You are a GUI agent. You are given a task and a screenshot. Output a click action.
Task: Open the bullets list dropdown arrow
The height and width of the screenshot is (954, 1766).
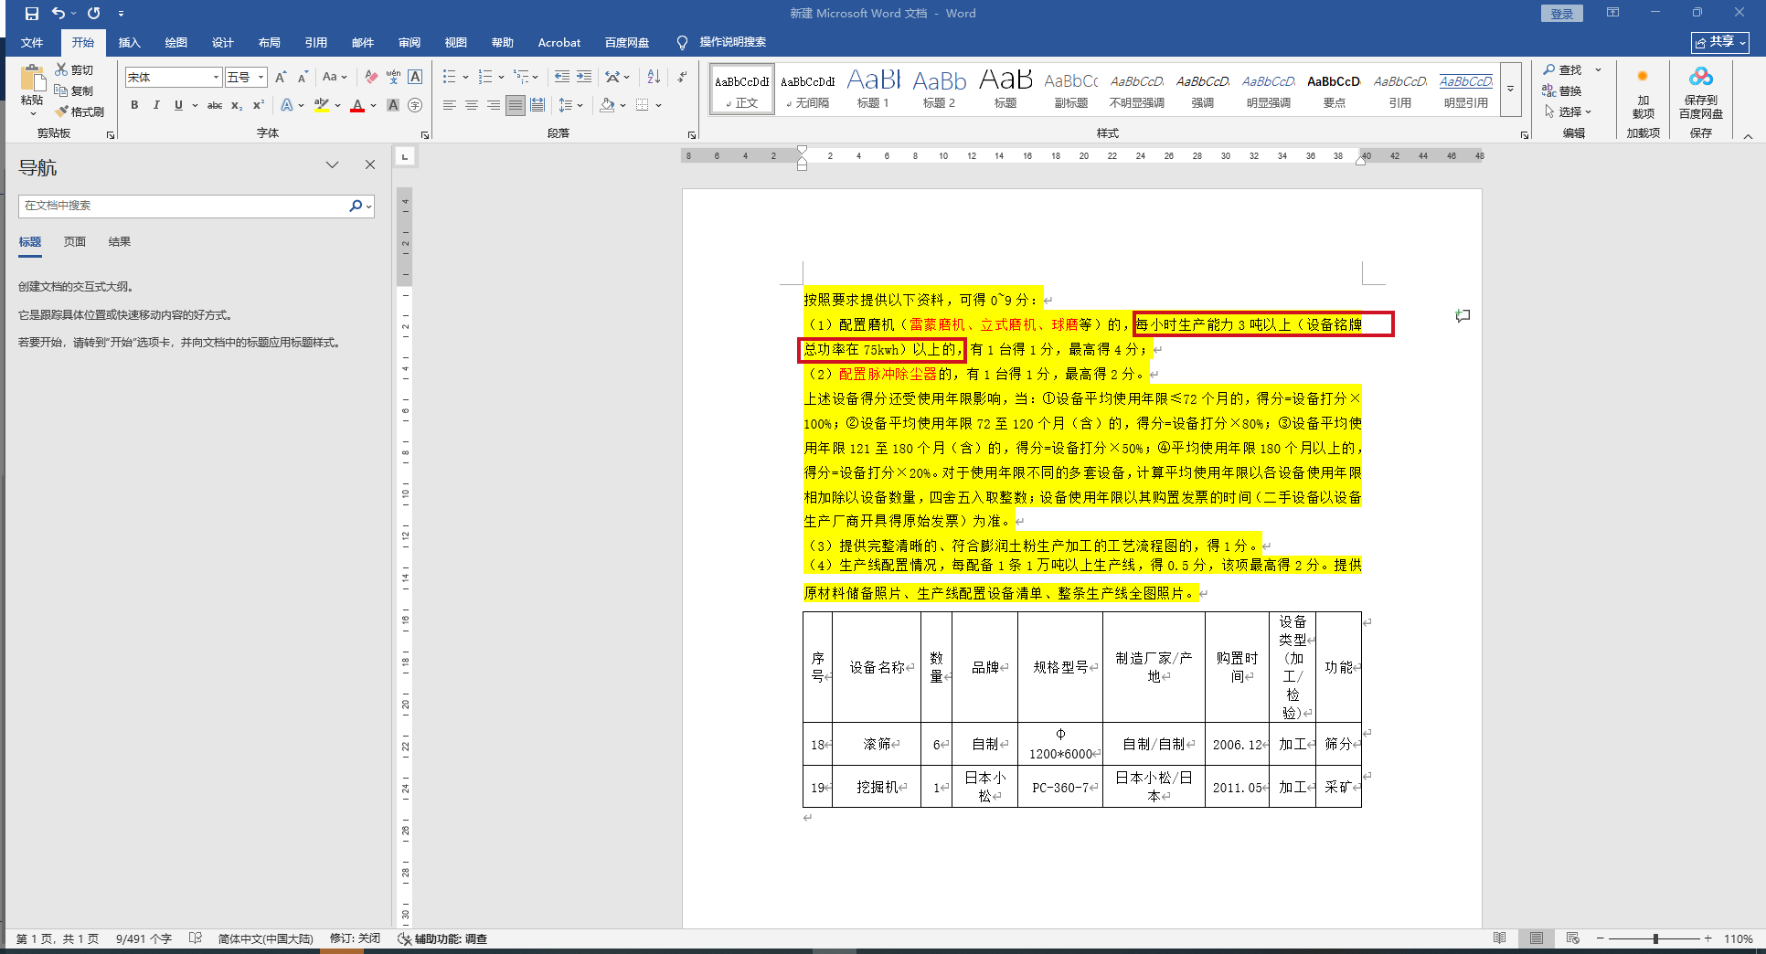coord(465,77)
